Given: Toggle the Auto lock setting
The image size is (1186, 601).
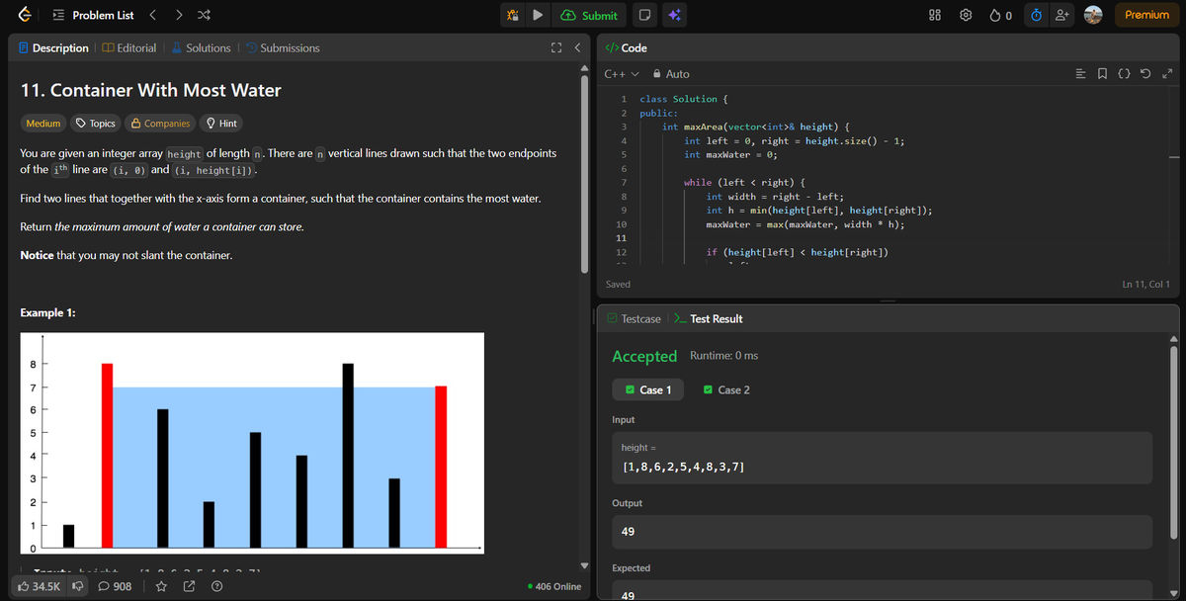Looking at the screenshot, I should (x=670, y=74).
